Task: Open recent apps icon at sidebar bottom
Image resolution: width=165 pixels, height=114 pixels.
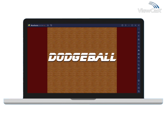Action: [139, 91]
